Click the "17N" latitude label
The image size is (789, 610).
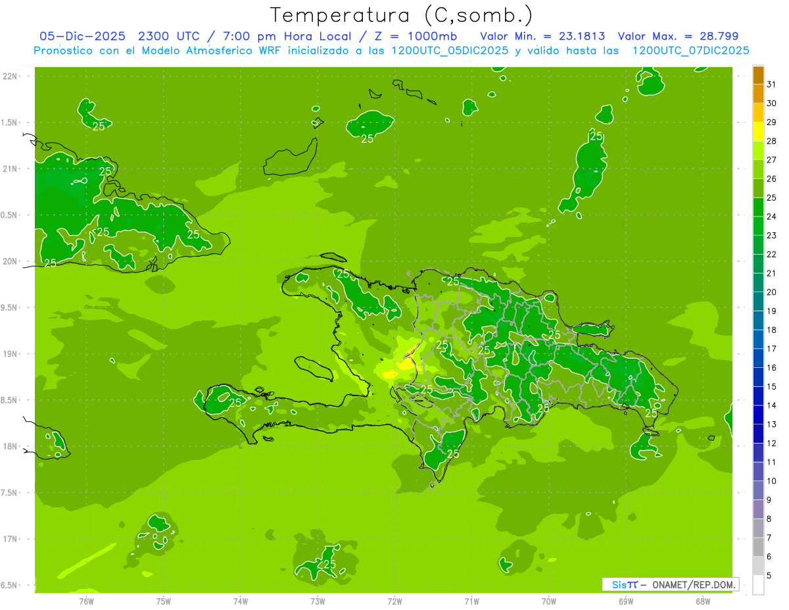coord(10,539)
